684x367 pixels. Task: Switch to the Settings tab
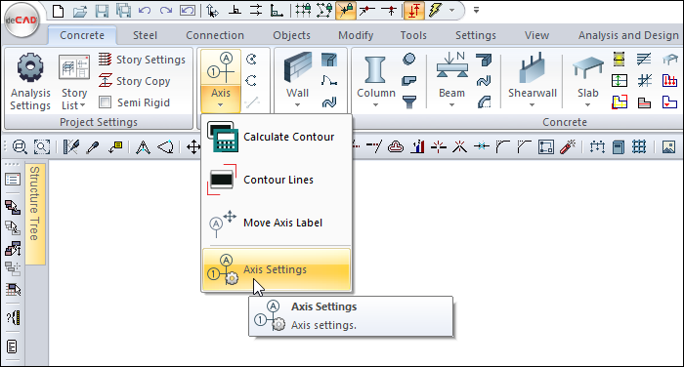476,35
